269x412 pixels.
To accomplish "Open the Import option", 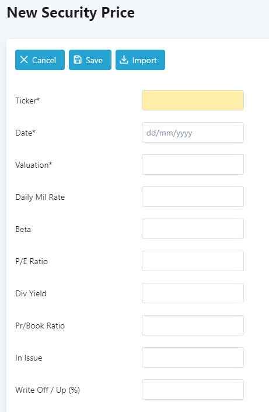I will click(140, 60).
